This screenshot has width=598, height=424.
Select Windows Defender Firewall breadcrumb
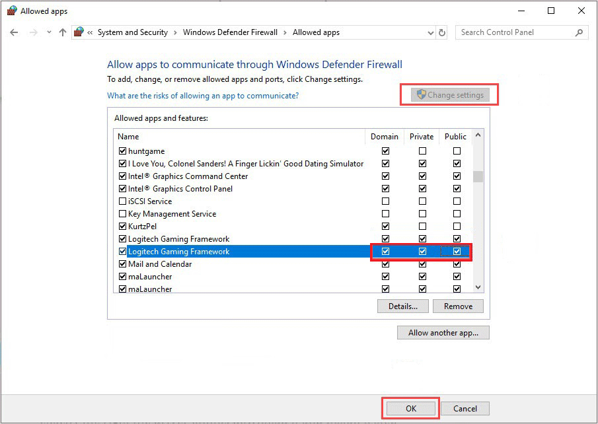pyautogui.click(x=230, y=32)
